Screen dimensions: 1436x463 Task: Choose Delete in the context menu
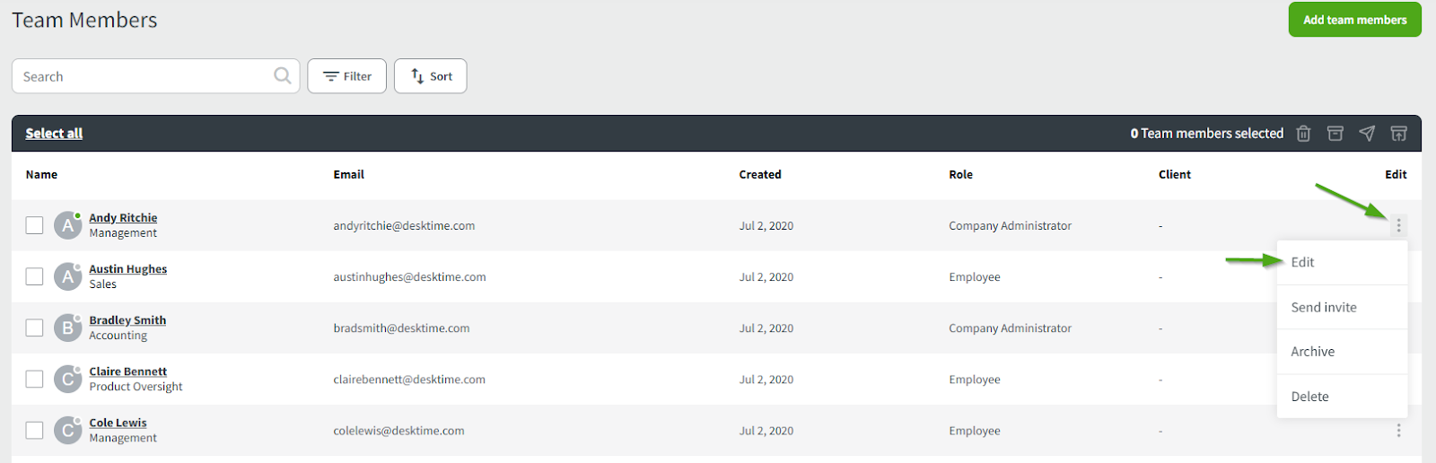tap(1309, 397)
